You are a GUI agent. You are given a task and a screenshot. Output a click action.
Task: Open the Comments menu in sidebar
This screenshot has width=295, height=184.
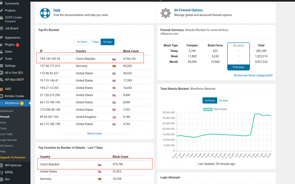tap(12, 3)
